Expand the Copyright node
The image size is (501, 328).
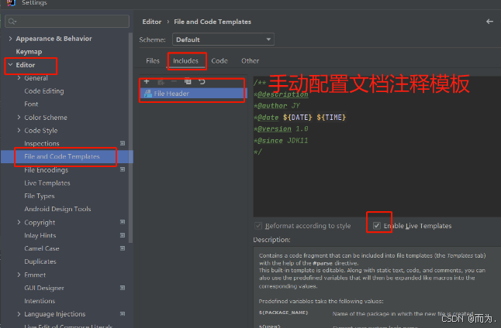point(19,222)
